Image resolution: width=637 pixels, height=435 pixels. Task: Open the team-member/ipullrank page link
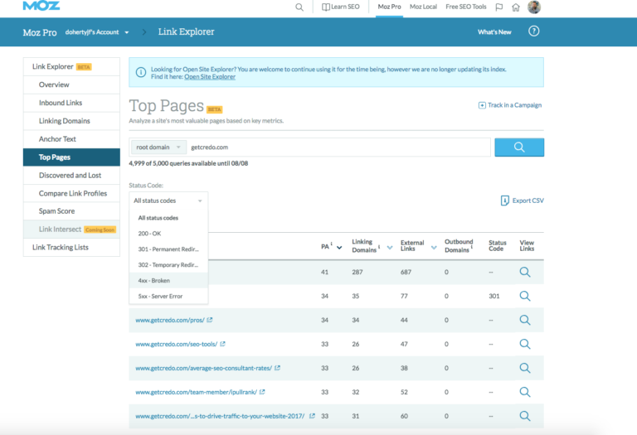196,392
